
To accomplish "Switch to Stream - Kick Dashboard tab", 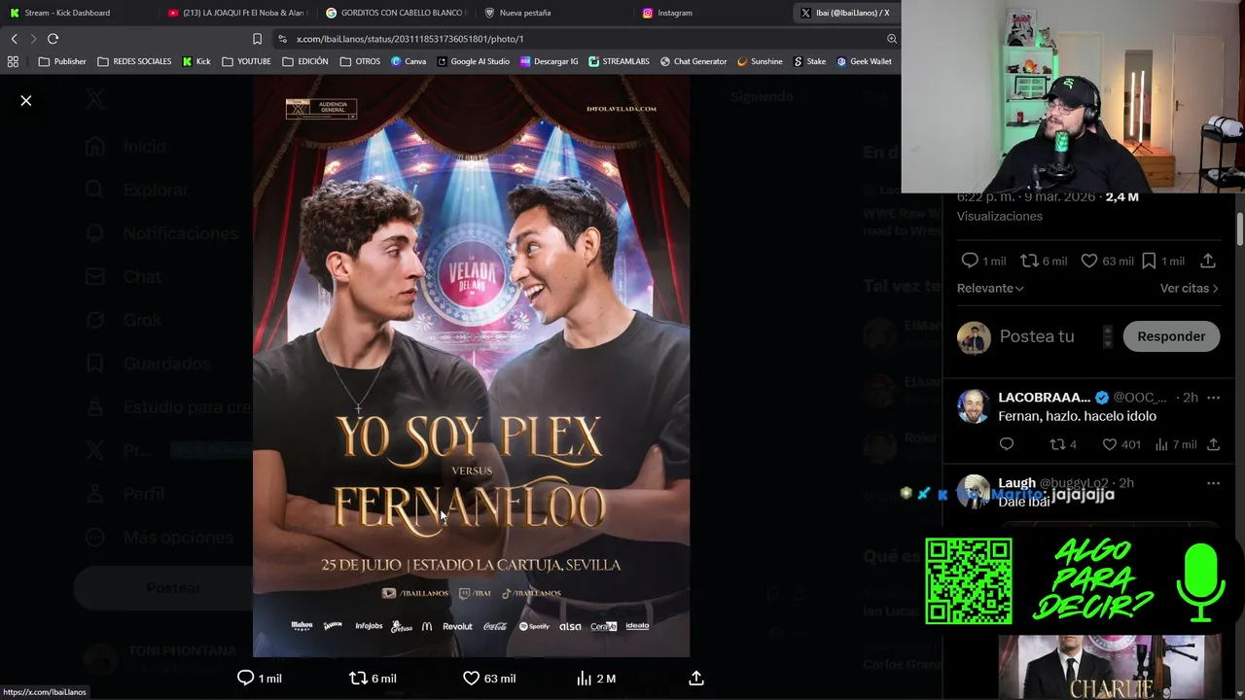I will (78, 13).
